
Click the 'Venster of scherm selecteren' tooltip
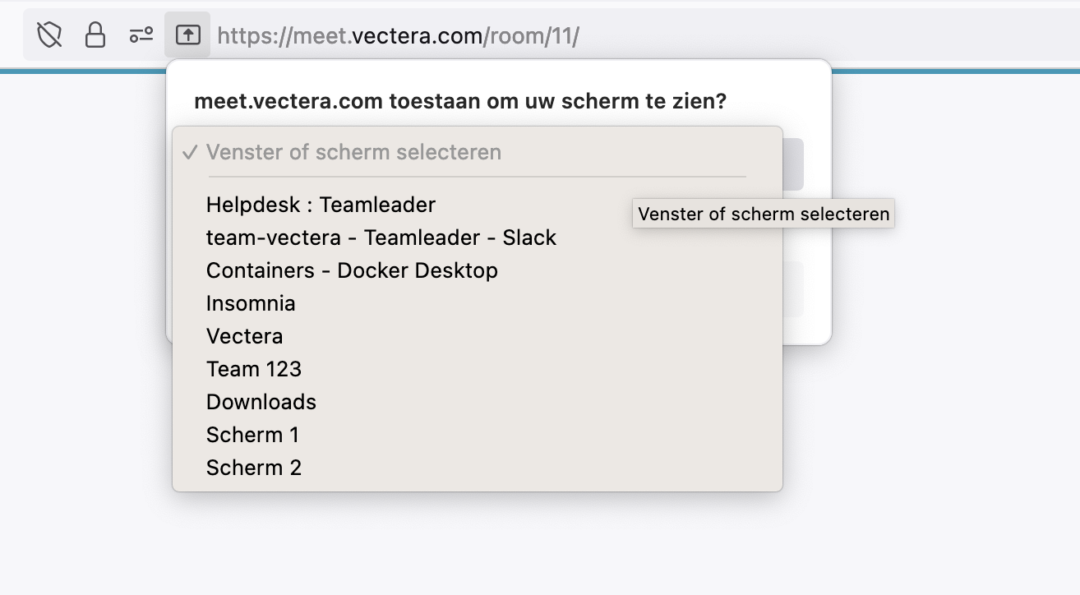(x=764, y=214)
